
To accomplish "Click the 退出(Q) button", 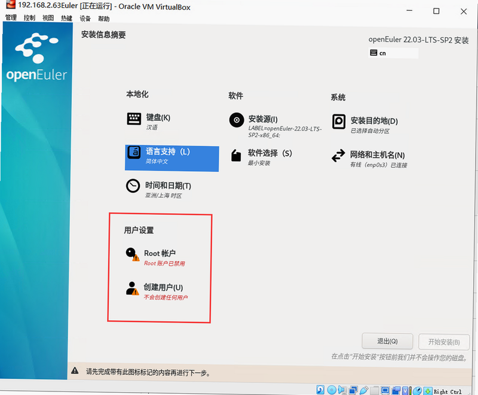I will point(387,341).
